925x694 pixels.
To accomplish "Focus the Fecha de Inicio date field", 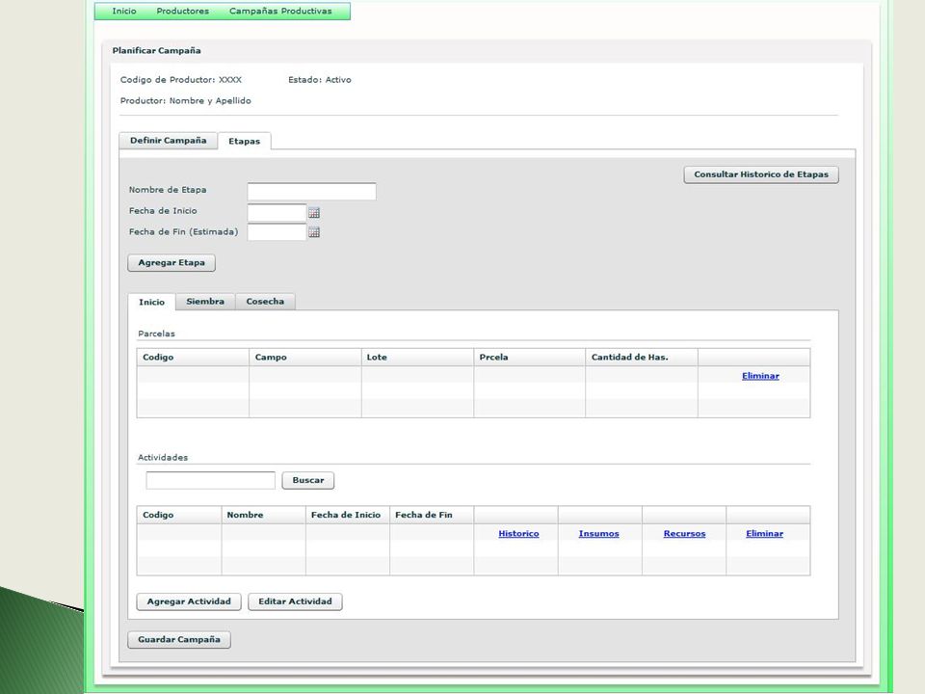I will [x=277, y=212].
